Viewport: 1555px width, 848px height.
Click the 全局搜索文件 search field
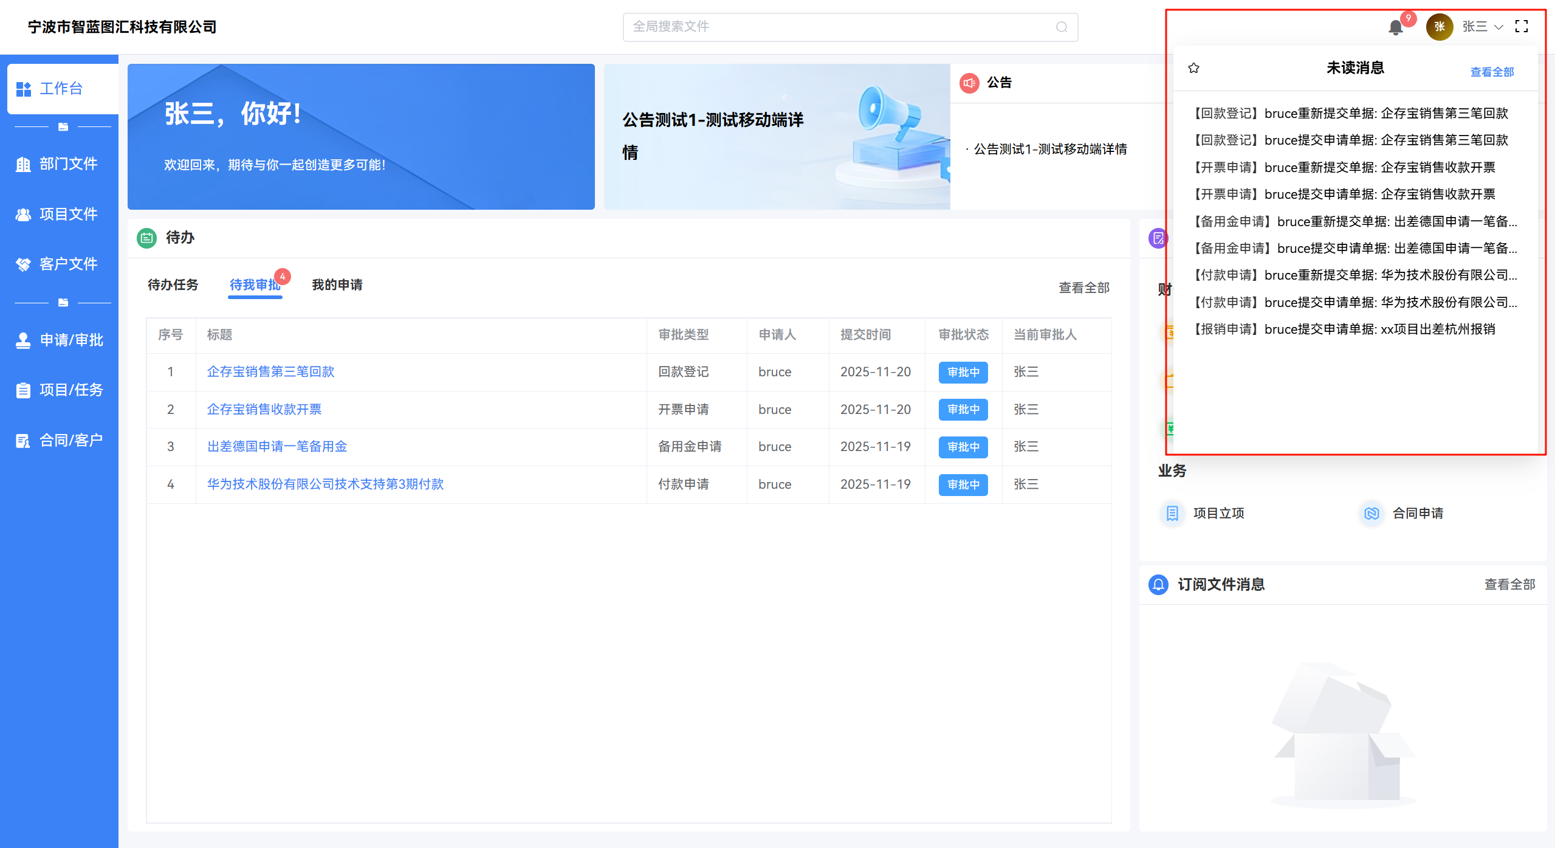(839, 27)
